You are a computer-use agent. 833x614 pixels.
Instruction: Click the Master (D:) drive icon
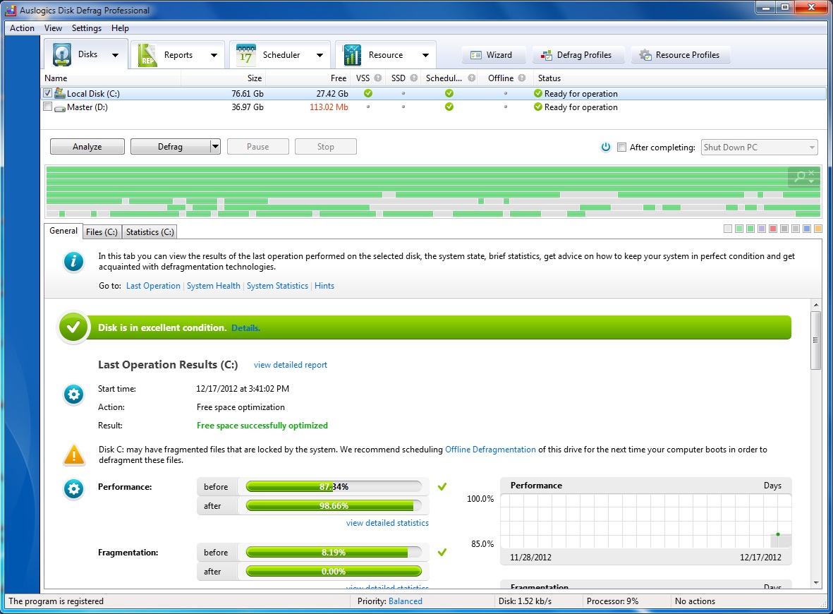[59, 107]
